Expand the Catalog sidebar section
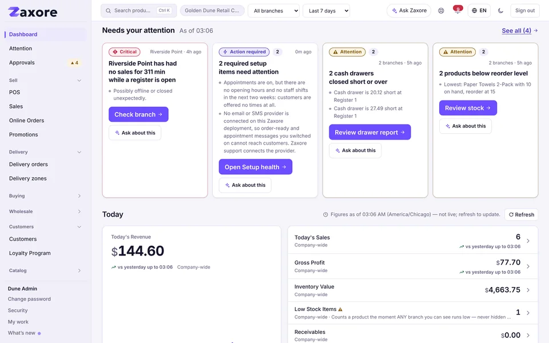Viewport: 549px width, 343px height. click(x=45, y=270)
